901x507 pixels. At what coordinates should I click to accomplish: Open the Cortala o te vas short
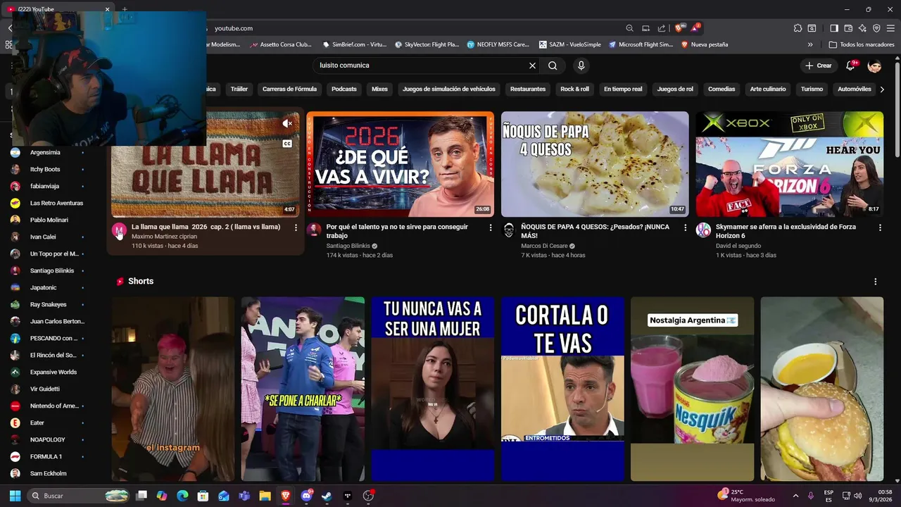click(562, 389)
